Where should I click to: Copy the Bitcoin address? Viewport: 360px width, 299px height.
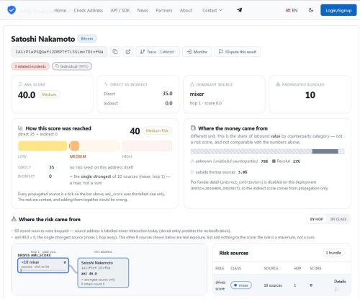[x=115, y=52]
